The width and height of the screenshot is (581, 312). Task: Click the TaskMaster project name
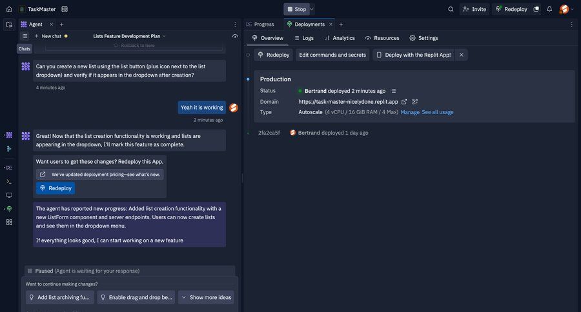[41, 9]
